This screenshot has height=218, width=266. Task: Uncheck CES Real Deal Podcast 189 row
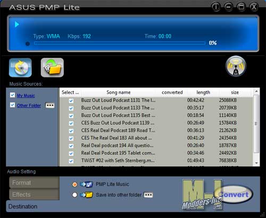tap(71, 131)
